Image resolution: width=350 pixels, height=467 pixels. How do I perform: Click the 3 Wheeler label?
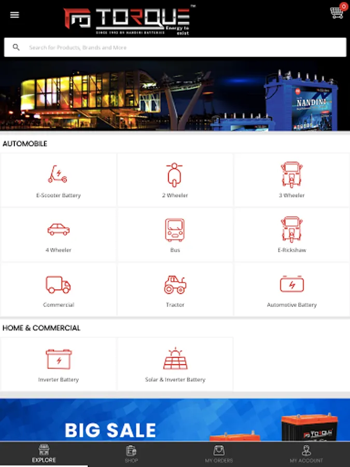coord(291,196)
